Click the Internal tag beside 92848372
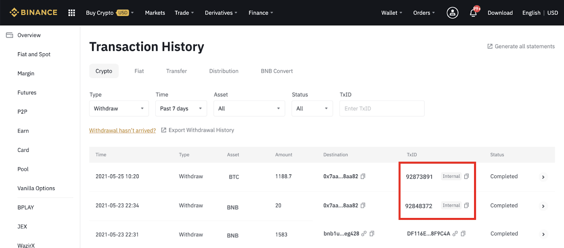The height and width of the screenshot is (248, 564). 451,205
